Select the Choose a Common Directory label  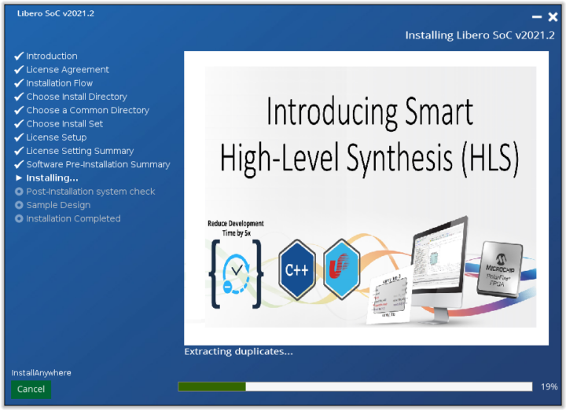tap(88, 110)
